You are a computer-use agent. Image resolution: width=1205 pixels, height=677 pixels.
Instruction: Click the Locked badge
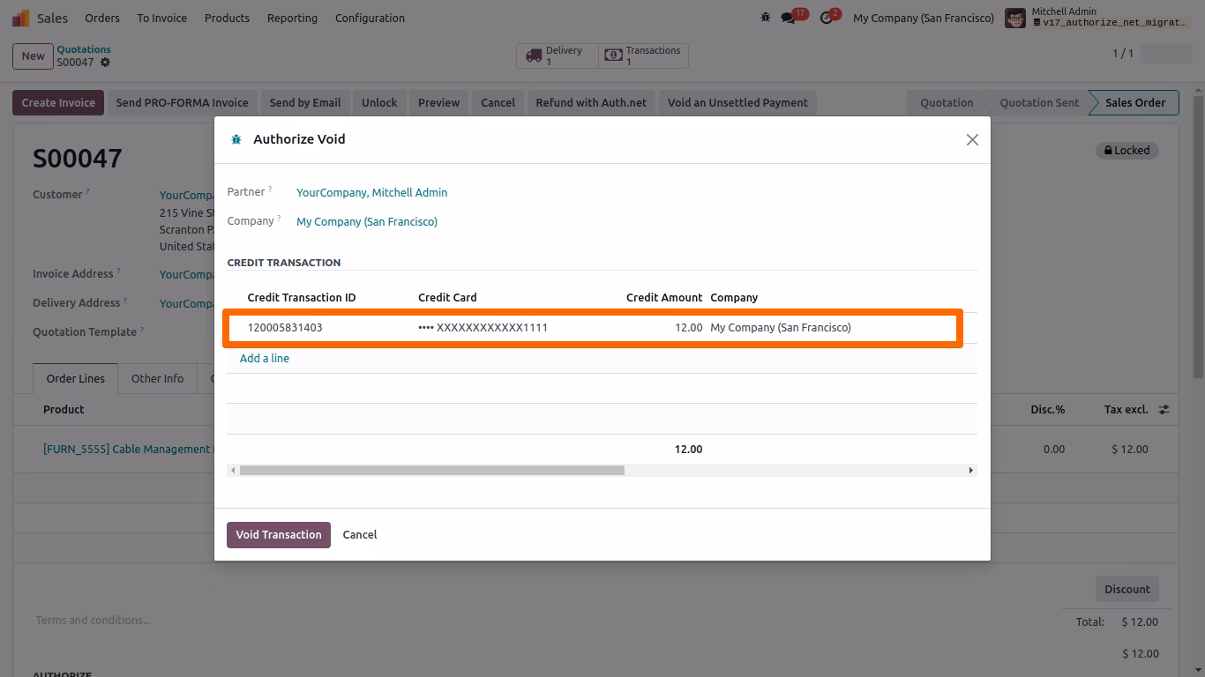coord(1127,151)
